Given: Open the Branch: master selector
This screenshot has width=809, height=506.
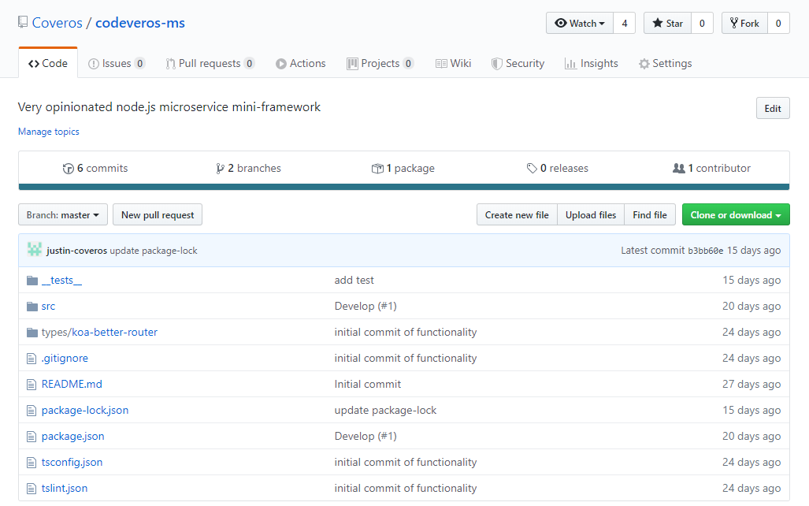Looking at the screenshot, I should (63, 215).
